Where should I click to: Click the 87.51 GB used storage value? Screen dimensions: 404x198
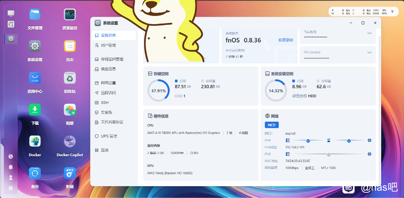click(183, 87)
